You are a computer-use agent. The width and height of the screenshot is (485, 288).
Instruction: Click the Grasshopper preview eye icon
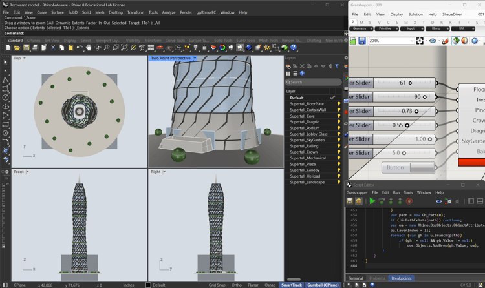433,41
